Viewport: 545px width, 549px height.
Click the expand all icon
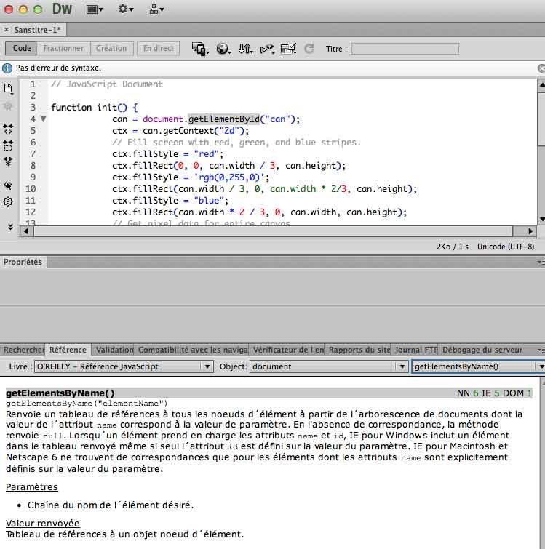point(8,161)
